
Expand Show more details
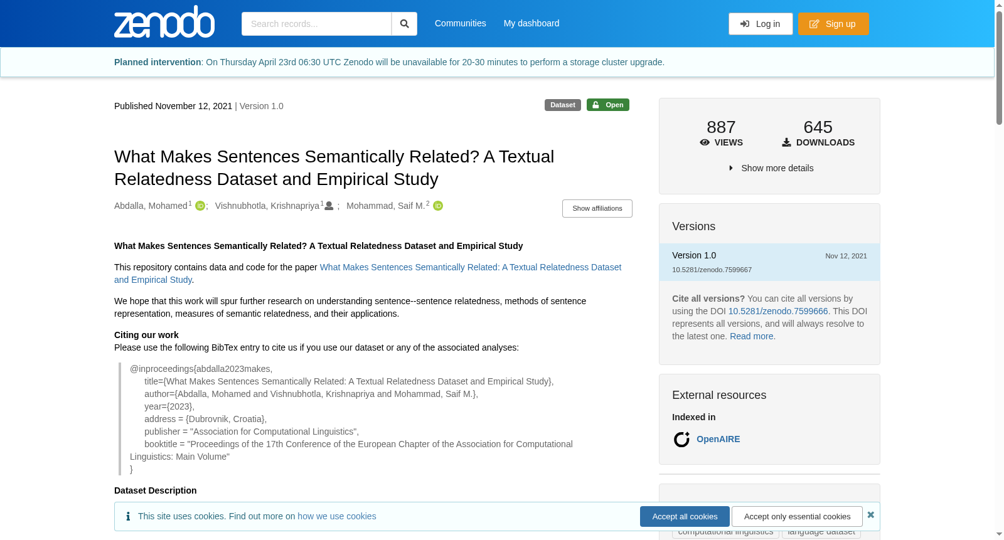click(770, 168)
